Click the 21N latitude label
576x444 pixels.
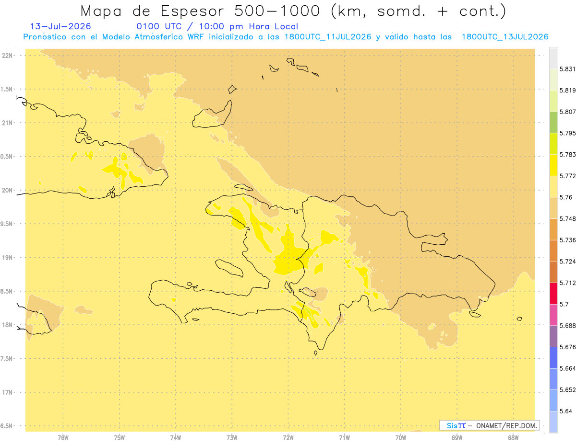pyautogui.click(x=8, y=123)
